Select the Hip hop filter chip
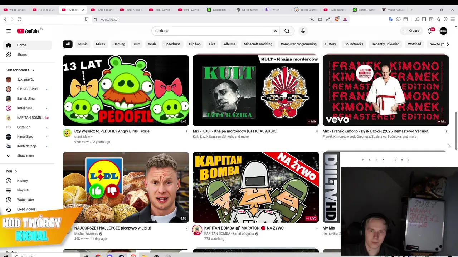Viewport: 458px width, 257px height. pos(195,44)
